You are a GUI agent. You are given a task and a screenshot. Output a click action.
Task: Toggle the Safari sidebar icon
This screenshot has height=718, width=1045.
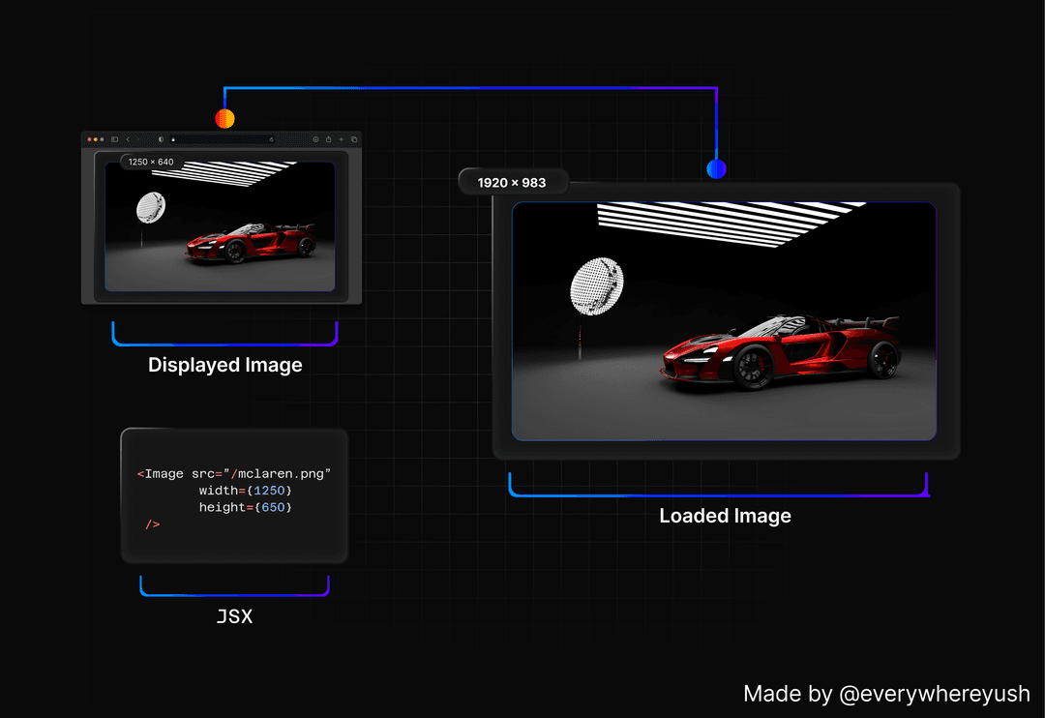(114, 139)
